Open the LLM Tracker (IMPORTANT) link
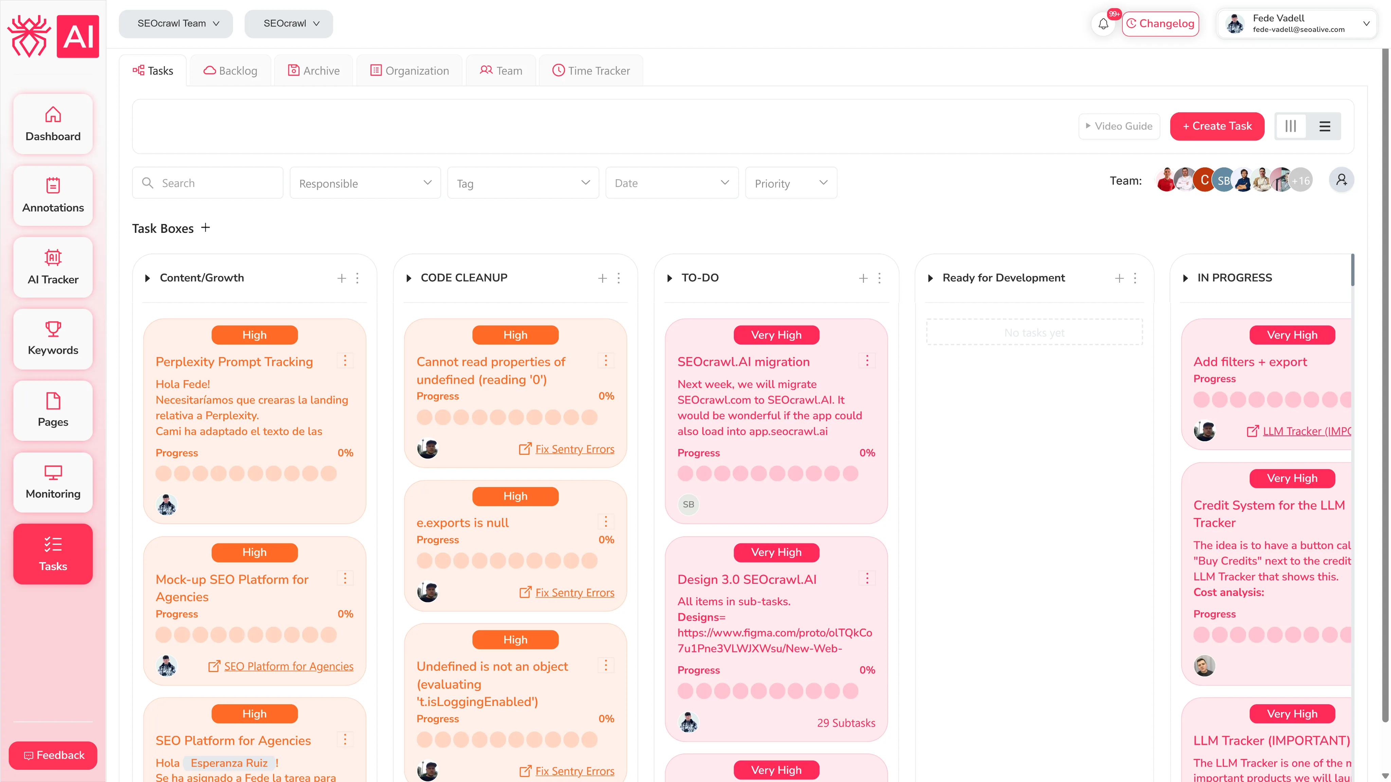 (x=1299, y=431)
